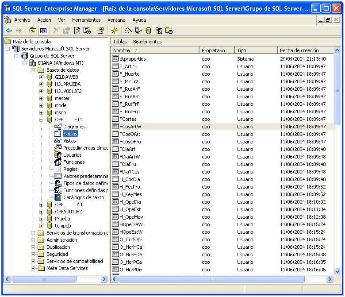Image resolution: width=345 pixels, height=297 pixels.
Task: Collapse the Bases de datos folder
Action: [33, 70]
